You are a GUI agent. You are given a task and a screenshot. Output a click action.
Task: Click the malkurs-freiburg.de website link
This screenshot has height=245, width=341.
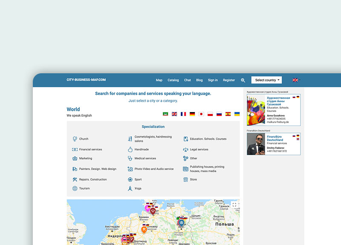[278, 122]
